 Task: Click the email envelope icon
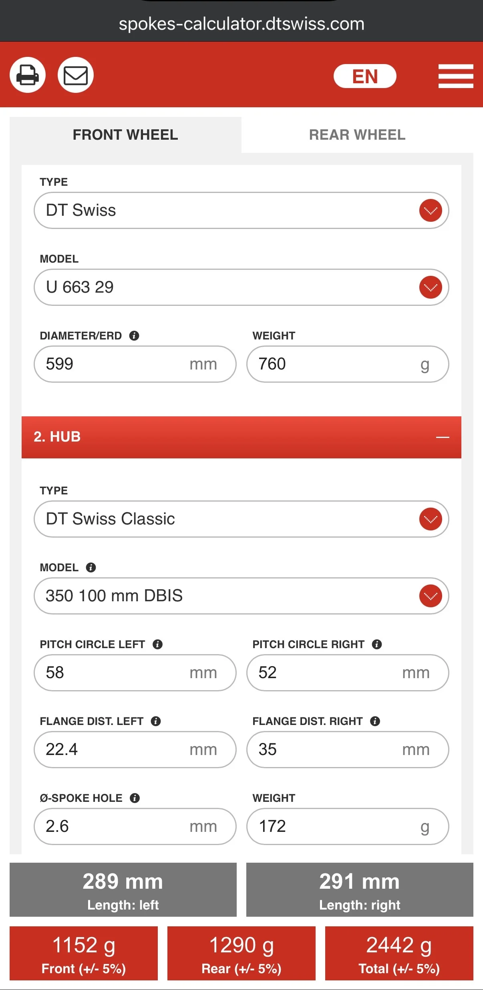tap(75, 75)
